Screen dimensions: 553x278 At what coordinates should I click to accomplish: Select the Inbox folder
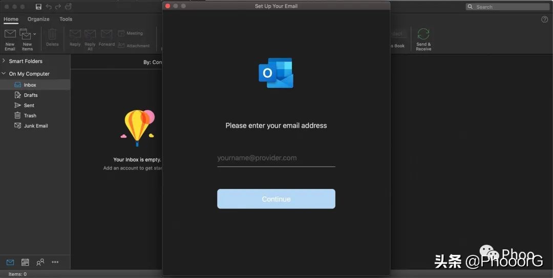[x=35, y=84]
